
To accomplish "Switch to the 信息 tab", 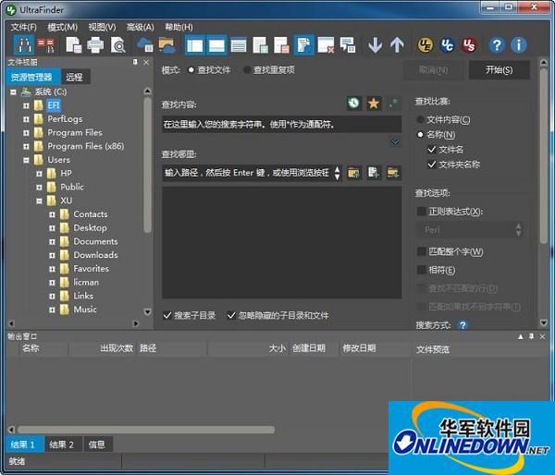I will click(96, 445).
